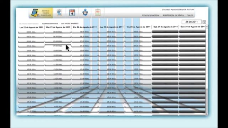This screenshot has width=228, height=128.
Task: Open the calendar icon showing 6
Action: click(x=72, y=13)
